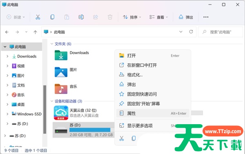Click the monitor icon in address bar

coord(46,32)
